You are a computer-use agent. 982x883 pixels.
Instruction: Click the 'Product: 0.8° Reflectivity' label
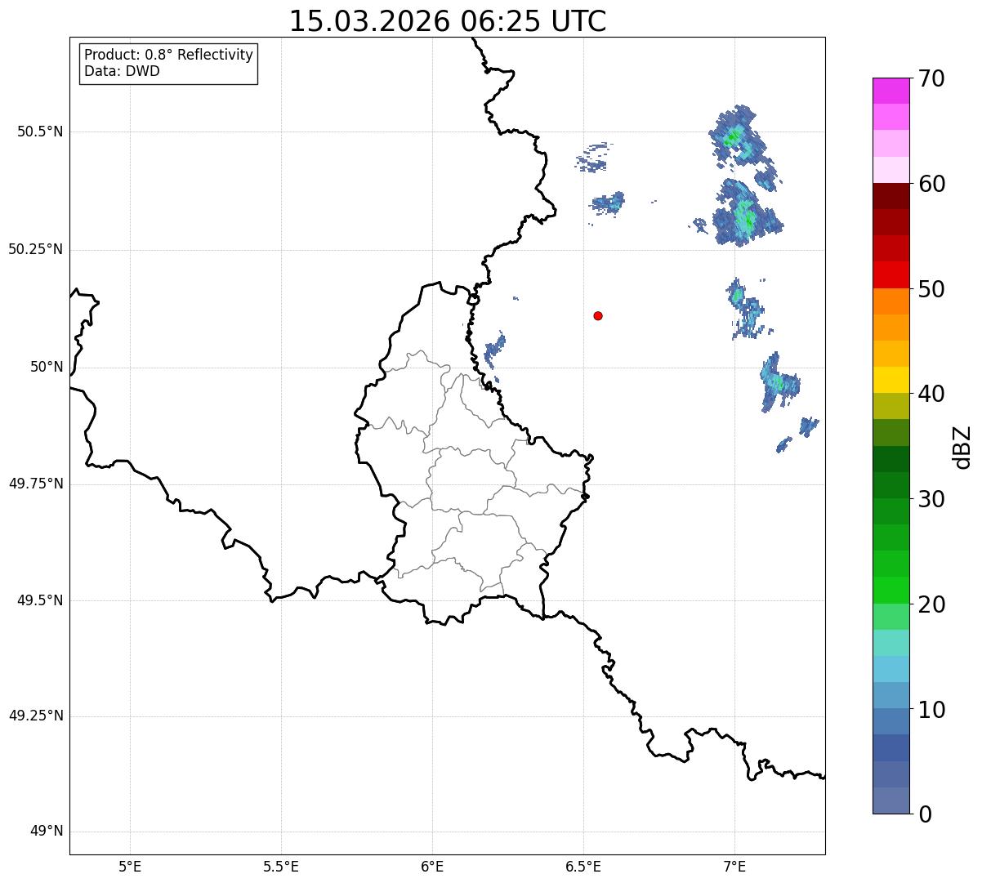click(x=169, y=55)
